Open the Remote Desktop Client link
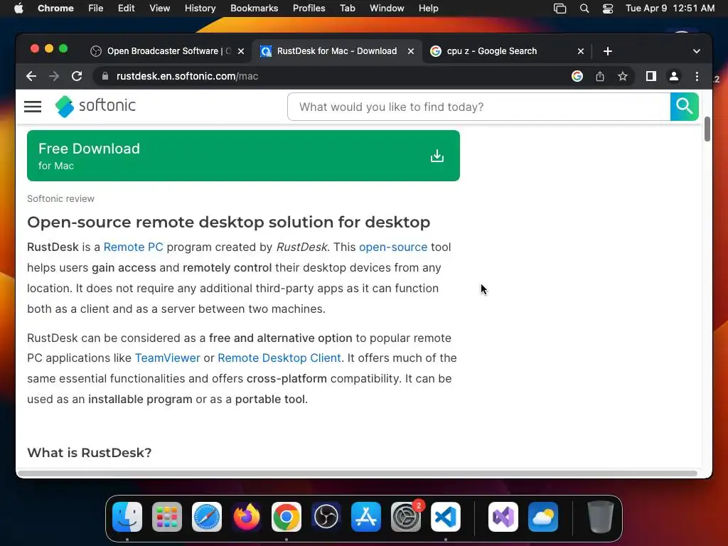The width and height of the screenshot is (728, 546). tap(279, 358)
